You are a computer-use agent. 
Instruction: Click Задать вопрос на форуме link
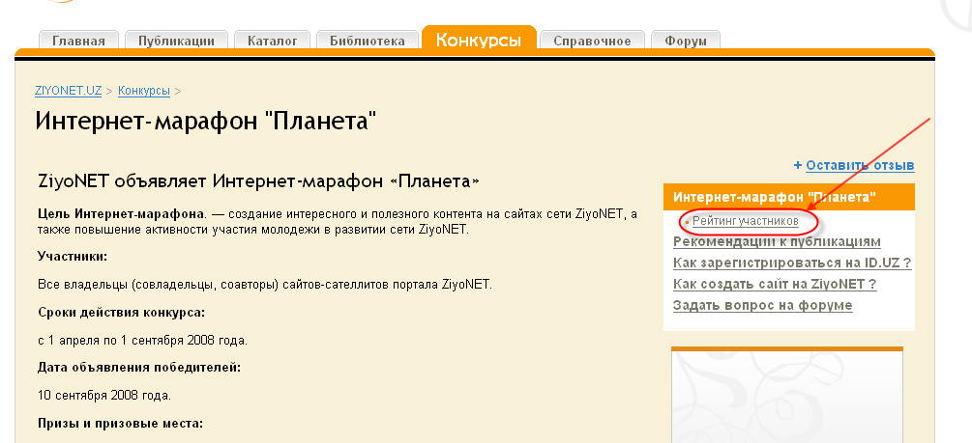(x=762, y=305)
